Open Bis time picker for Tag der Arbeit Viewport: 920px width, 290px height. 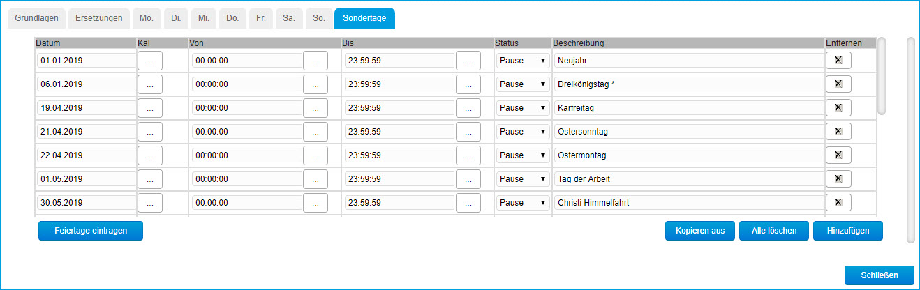[468, 179]
